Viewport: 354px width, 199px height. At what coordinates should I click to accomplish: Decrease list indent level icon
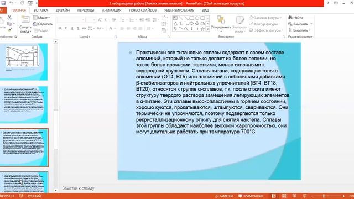click(x=142, y=20)
